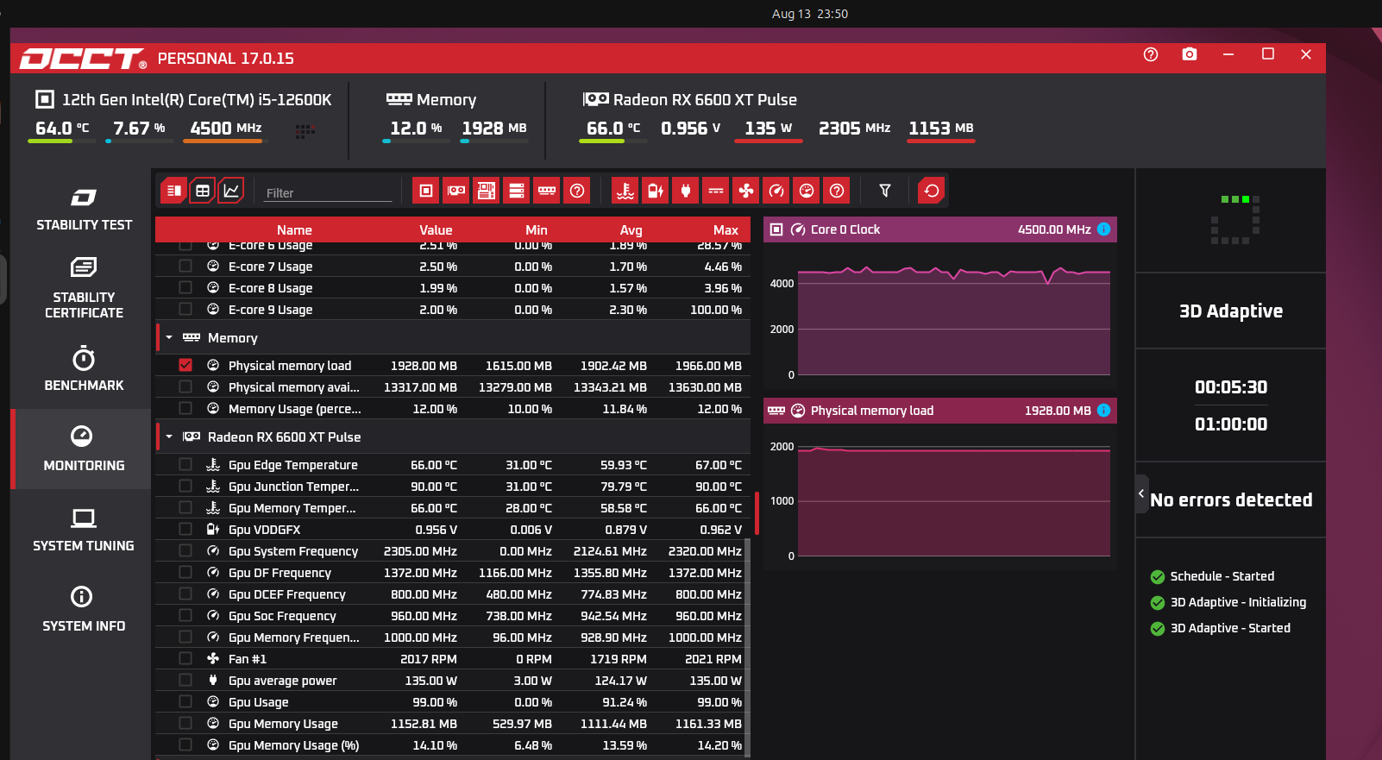Image resolution: width=1382 pixels, height=760 pixels.
Task: Toggle the temperature sensor type filter
Action: click(x=625, y=191)
